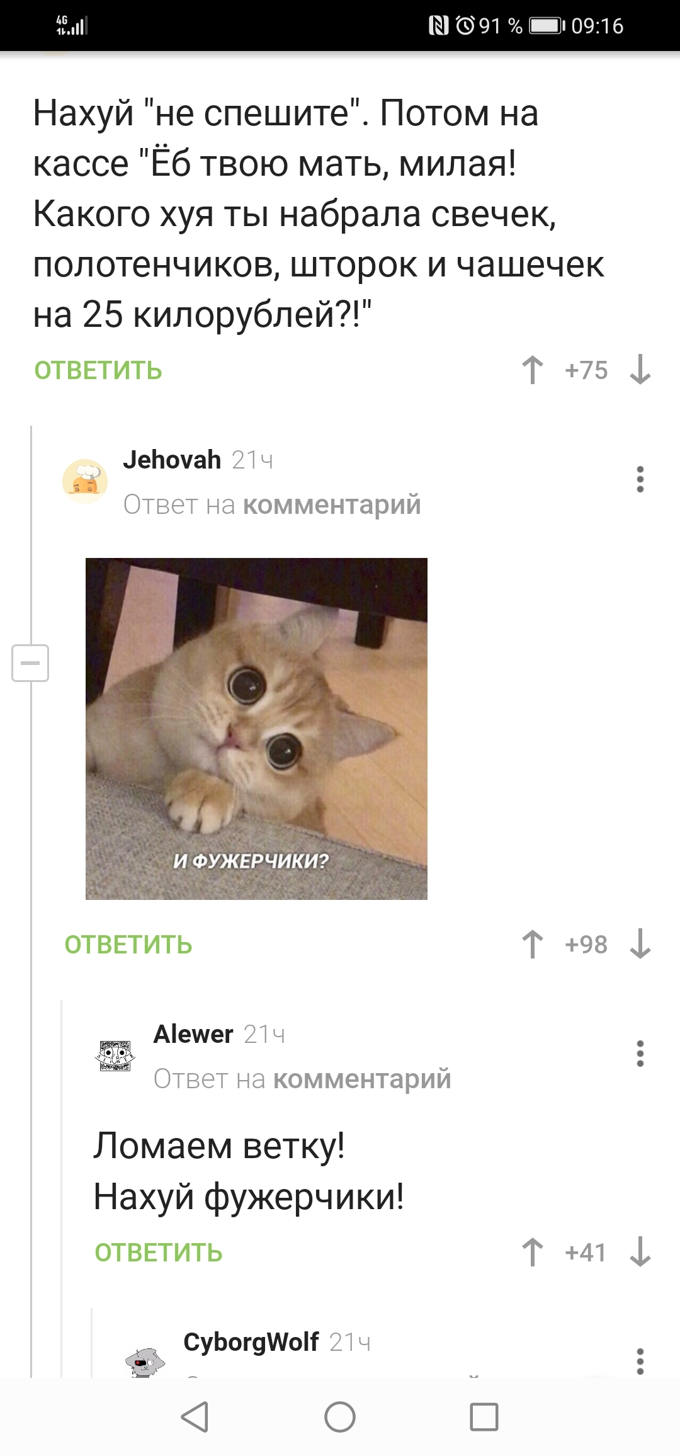
Task: Open Jehovah's profile by username
Action: pos(172,460)
